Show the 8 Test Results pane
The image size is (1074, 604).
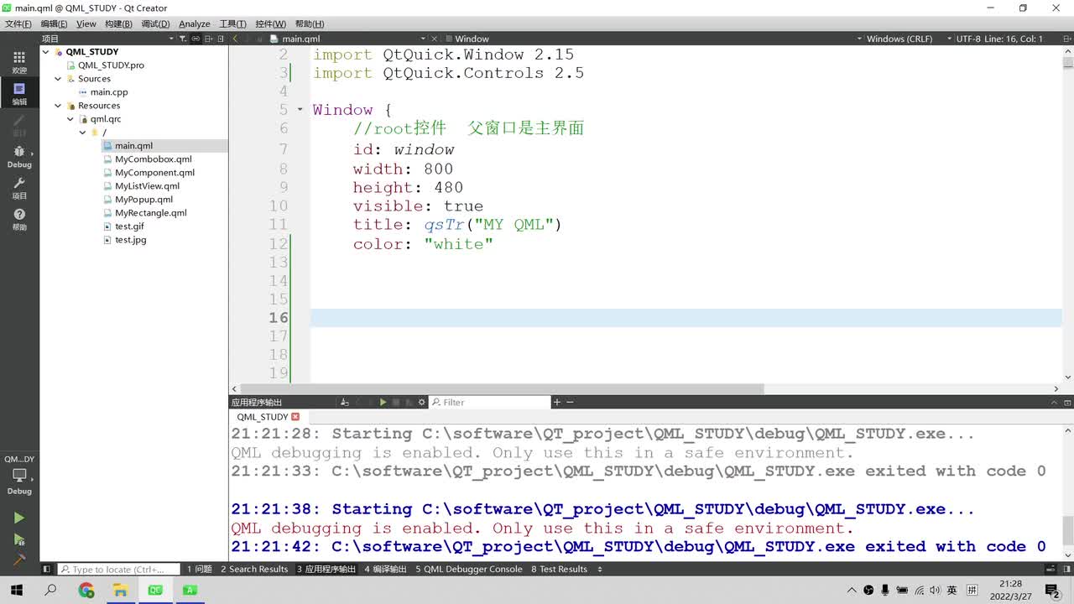coord(559,570)
